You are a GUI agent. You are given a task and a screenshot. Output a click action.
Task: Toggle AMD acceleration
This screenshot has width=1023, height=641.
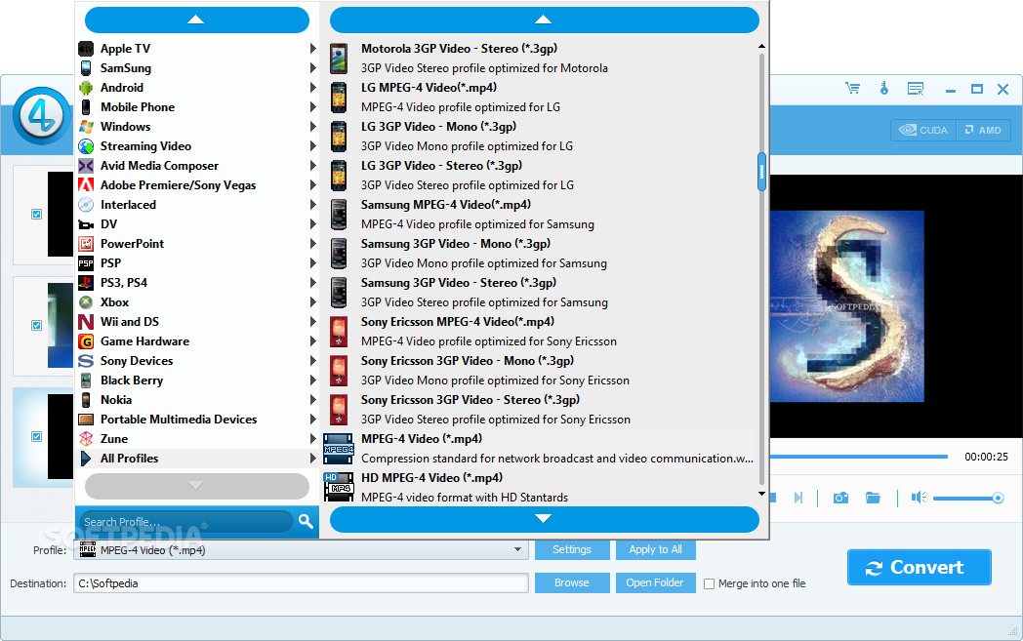click(983, 130)
